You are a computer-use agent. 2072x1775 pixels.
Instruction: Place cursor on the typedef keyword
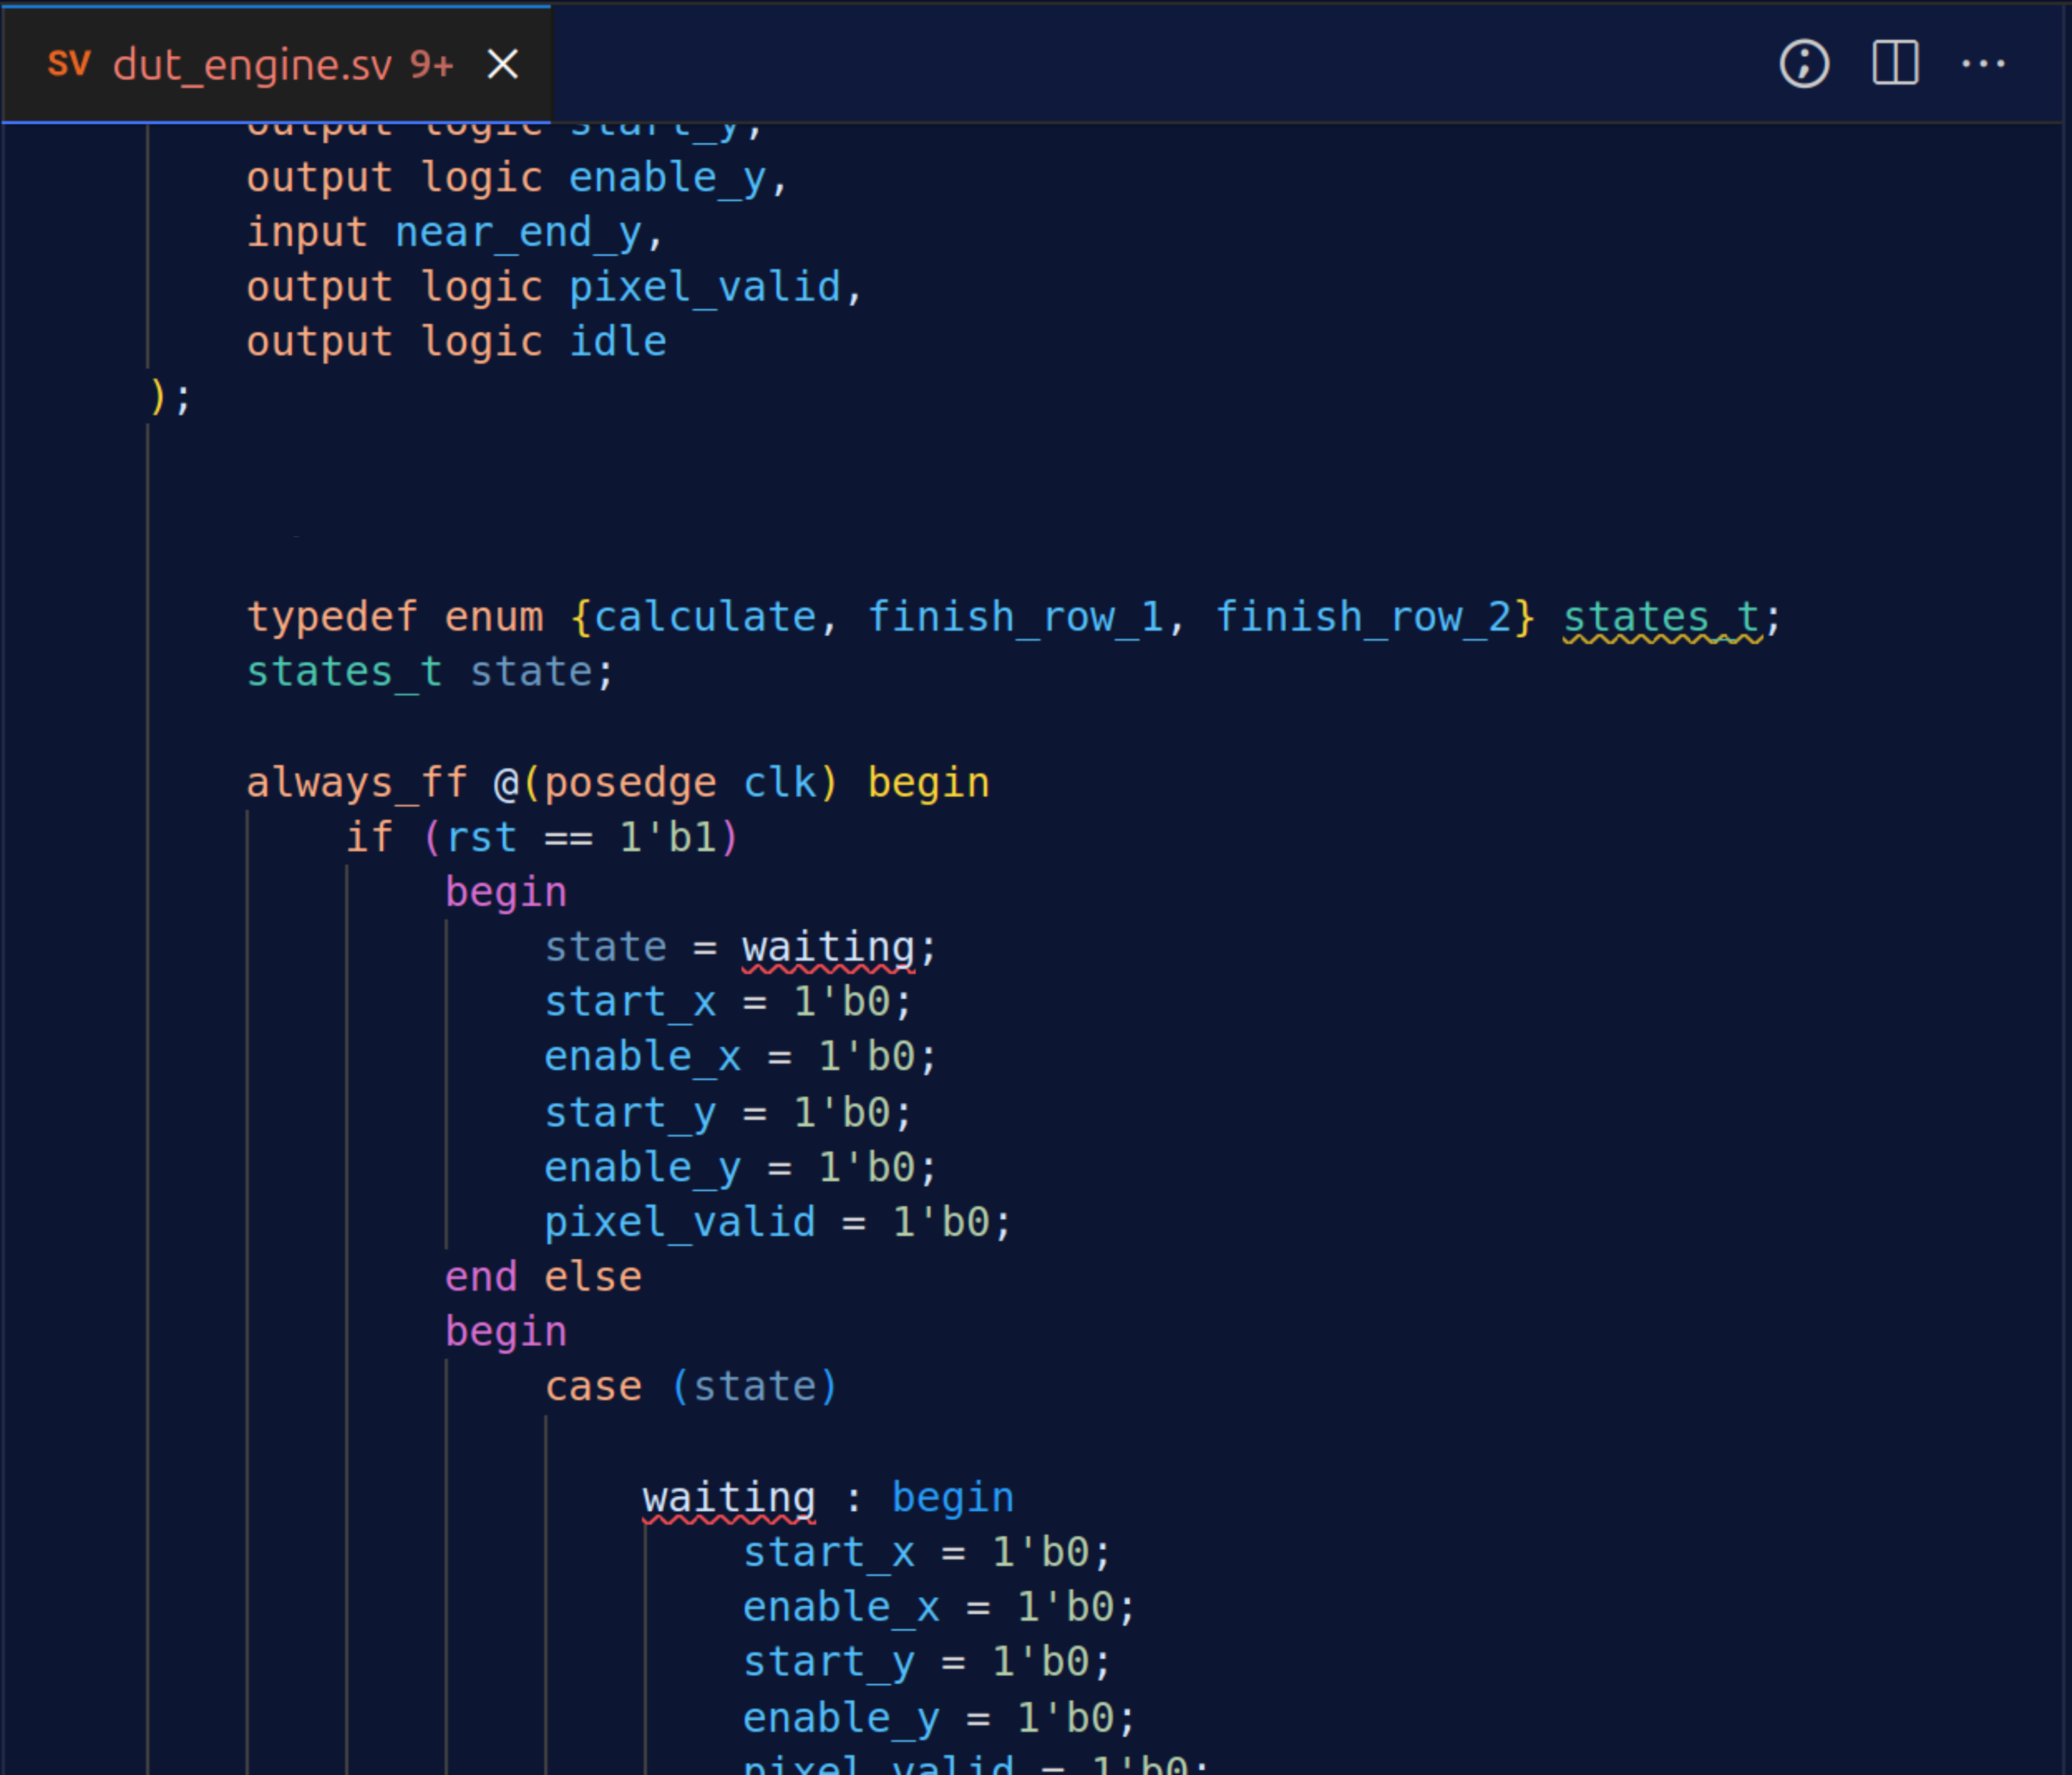pyautogui.click(x=331, y=618)
